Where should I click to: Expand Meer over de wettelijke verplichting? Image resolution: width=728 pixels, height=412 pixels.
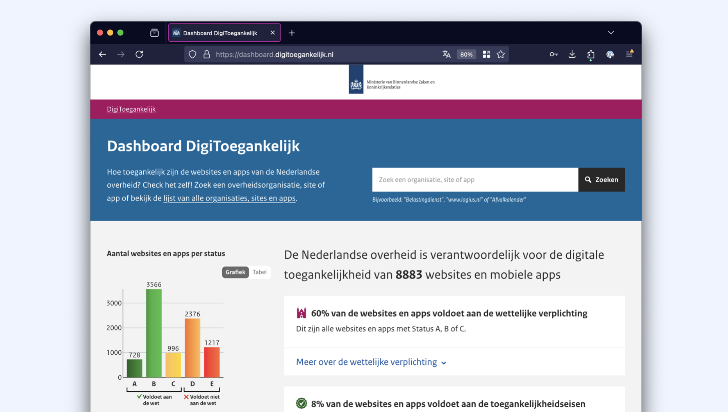(370, 362)
